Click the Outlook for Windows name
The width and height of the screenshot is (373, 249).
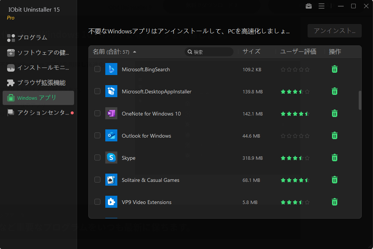(x=146, y=136)
